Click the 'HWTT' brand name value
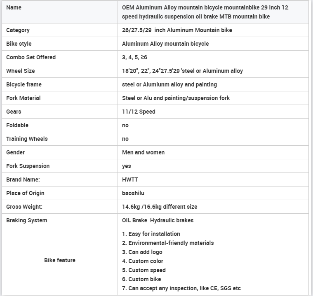313x296 pixels. (130, 179)
